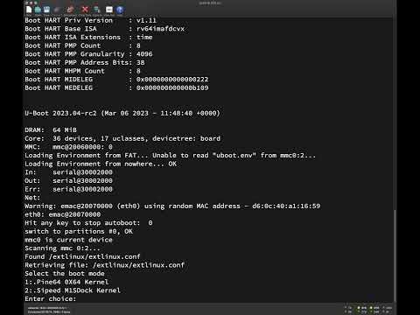The width and height of the screenshot is (420, 315).
Task: Click the red X Clear Data icon
Action: [85, 10]
